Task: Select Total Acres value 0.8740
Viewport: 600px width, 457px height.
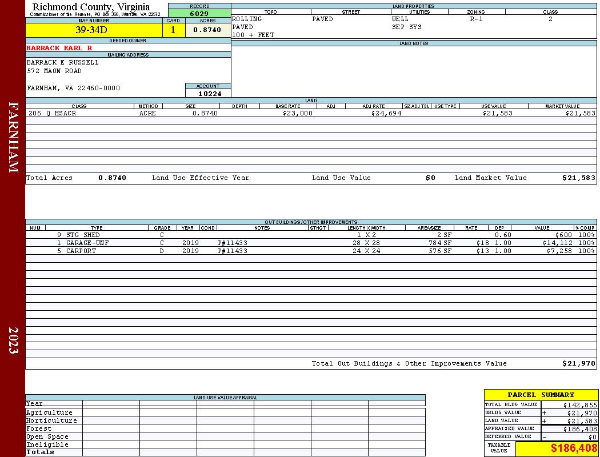Action: click(x=112, y=178)
